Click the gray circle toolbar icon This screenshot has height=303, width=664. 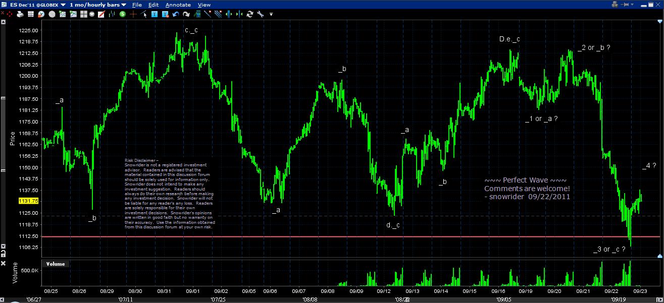[52, 14]
